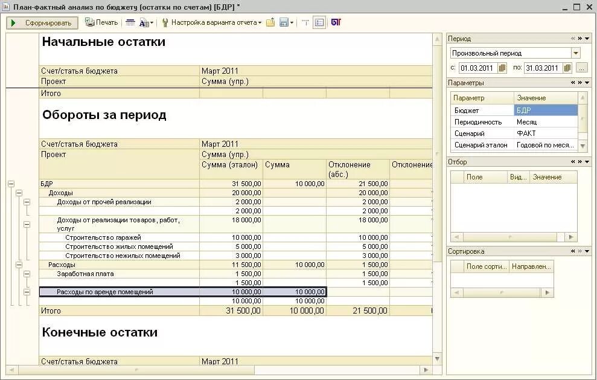The width and height of the screenshot is (597, 380).
Task: Click the wrench icon for report settings
Action: click(165, 22)
